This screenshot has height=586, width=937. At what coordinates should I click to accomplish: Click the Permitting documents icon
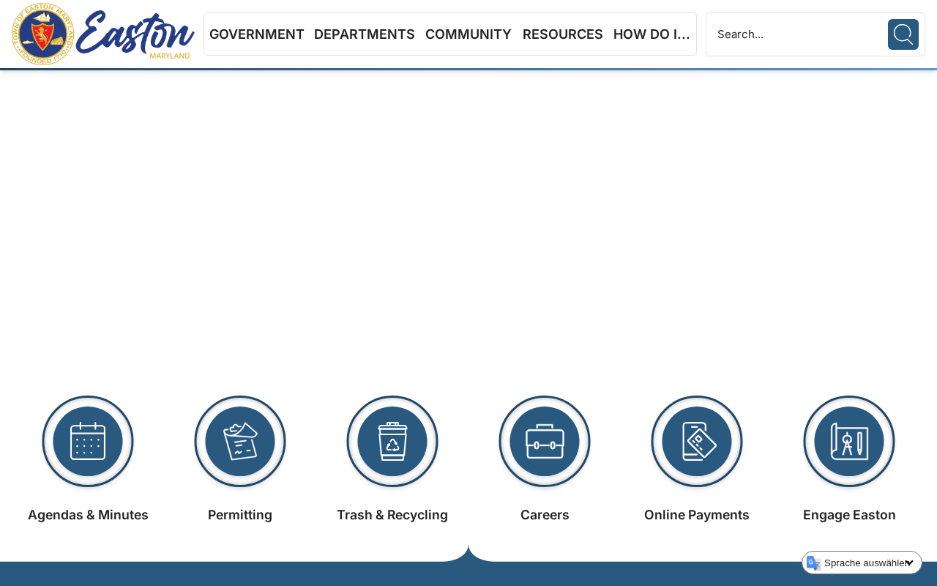coord(240,442)
